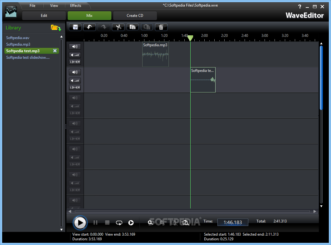Viewport: 331px width, 245px height.
Task: Start playback with the large Play button
Action: tap(80, 223)
